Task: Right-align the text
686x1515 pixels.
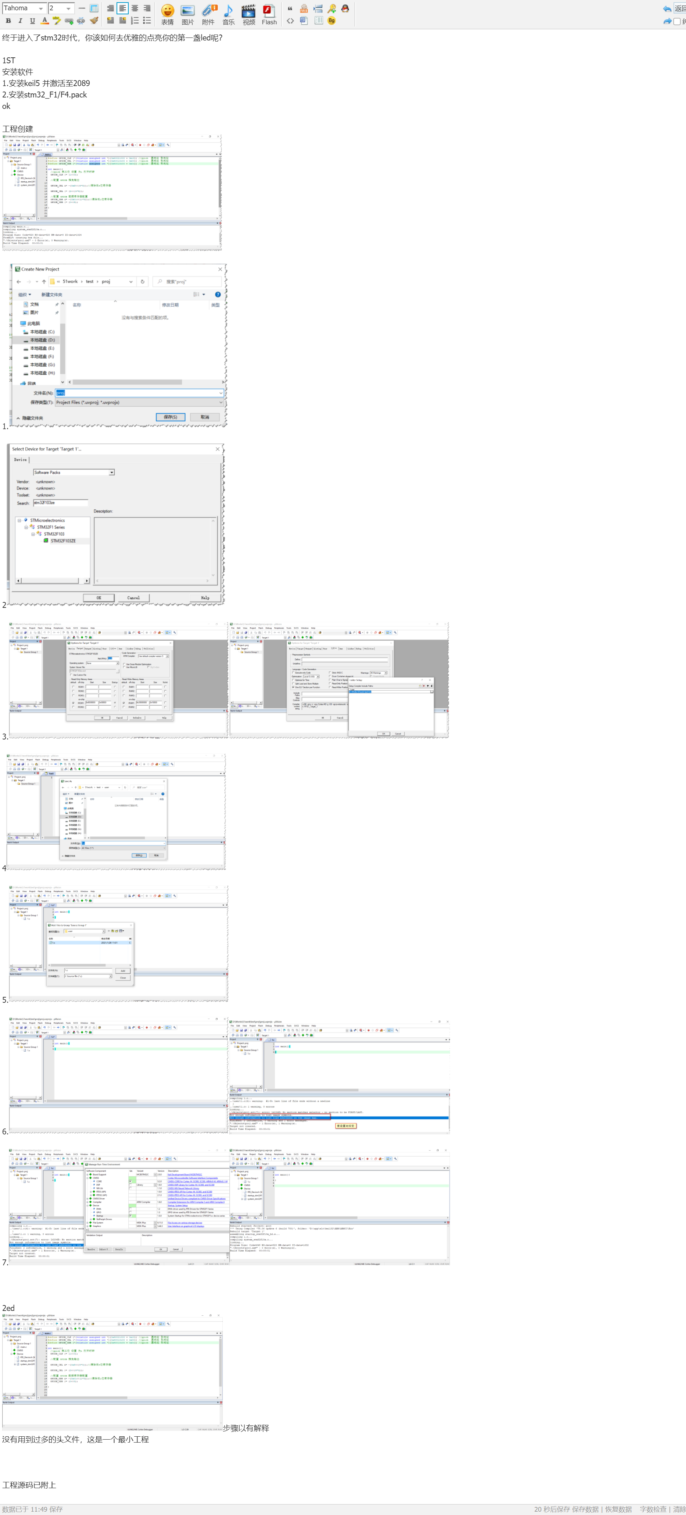Action: (x=147, y=8)
